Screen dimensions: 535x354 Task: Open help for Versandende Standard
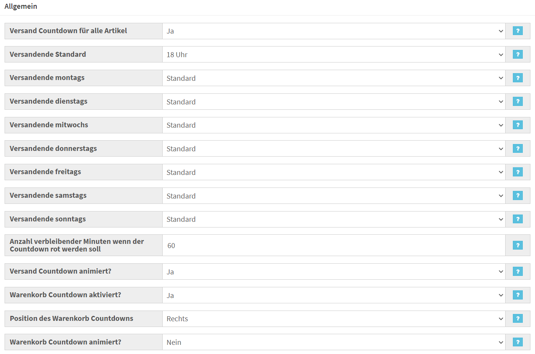pyautogui.click(x=517, y=54)
